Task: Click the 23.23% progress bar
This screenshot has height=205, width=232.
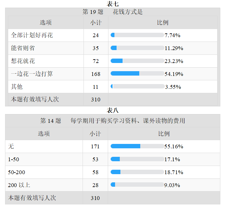Action: click(137, 61)
